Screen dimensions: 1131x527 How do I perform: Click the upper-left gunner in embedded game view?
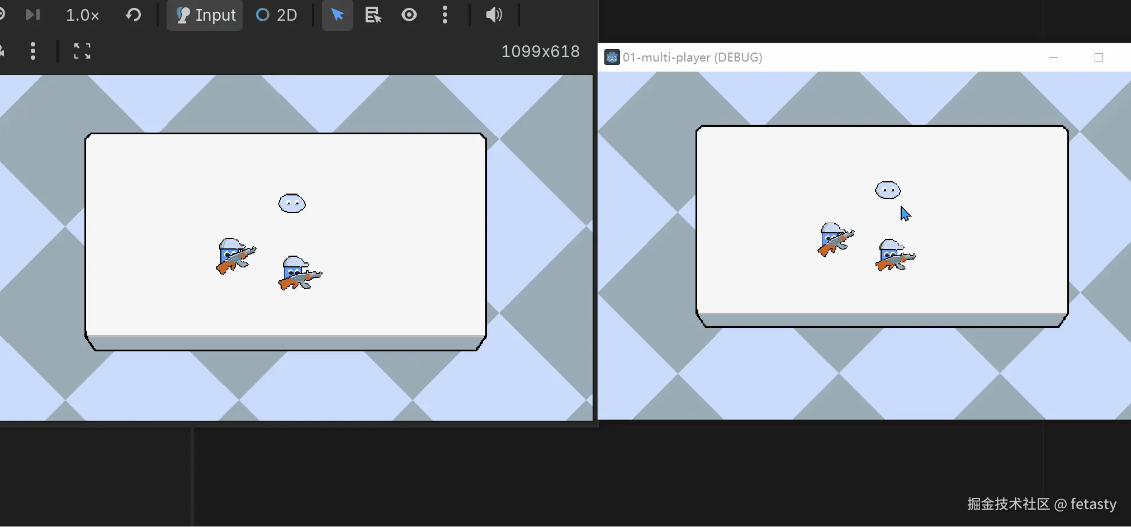click(236, 256)
